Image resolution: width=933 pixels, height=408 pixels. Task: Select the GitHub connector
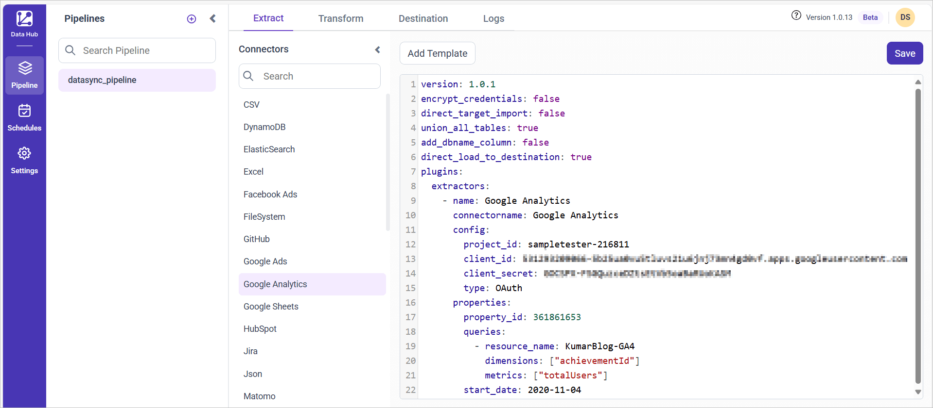[x=312, y=239]
